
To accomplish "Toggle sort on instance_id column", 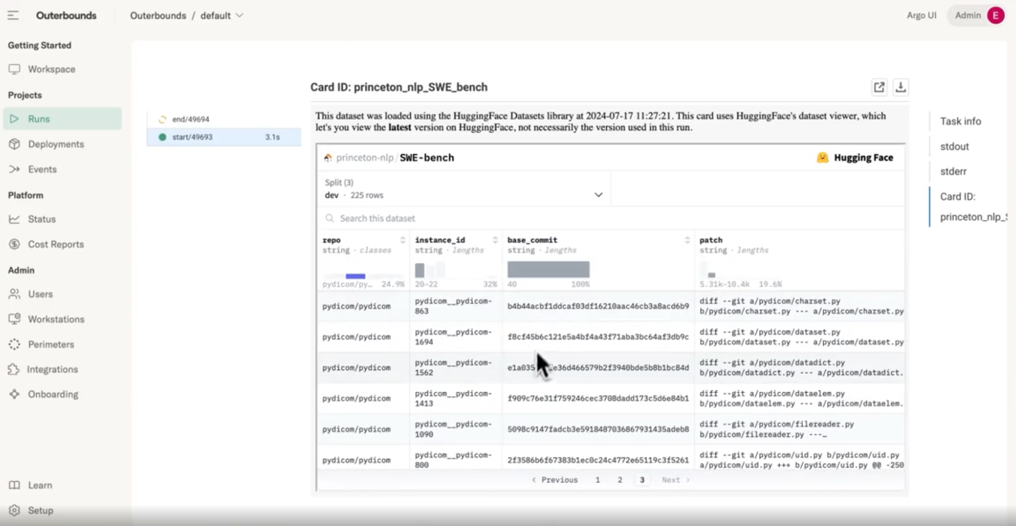I will (x=495, y=240).
